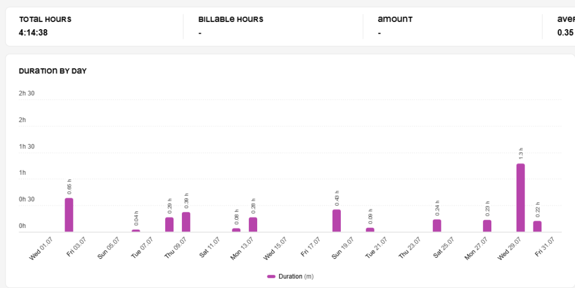Click the Total Hours value 4:14:38

tap(33, 32)
